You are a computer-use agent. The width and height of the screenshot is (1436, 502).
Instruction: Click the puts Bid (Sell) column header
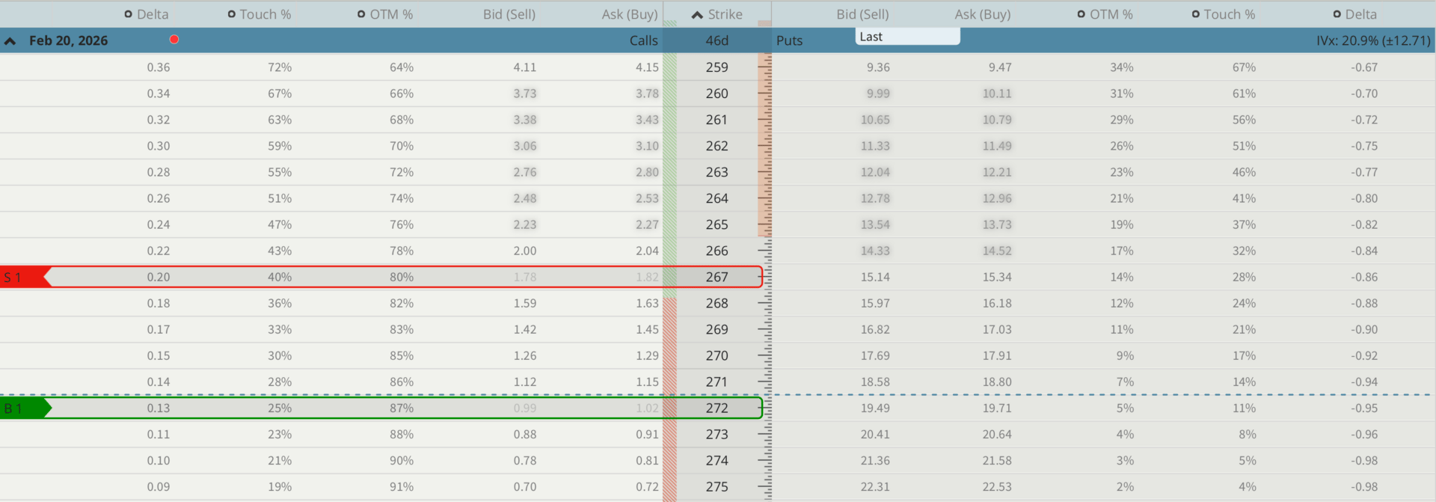coord(863,14)
